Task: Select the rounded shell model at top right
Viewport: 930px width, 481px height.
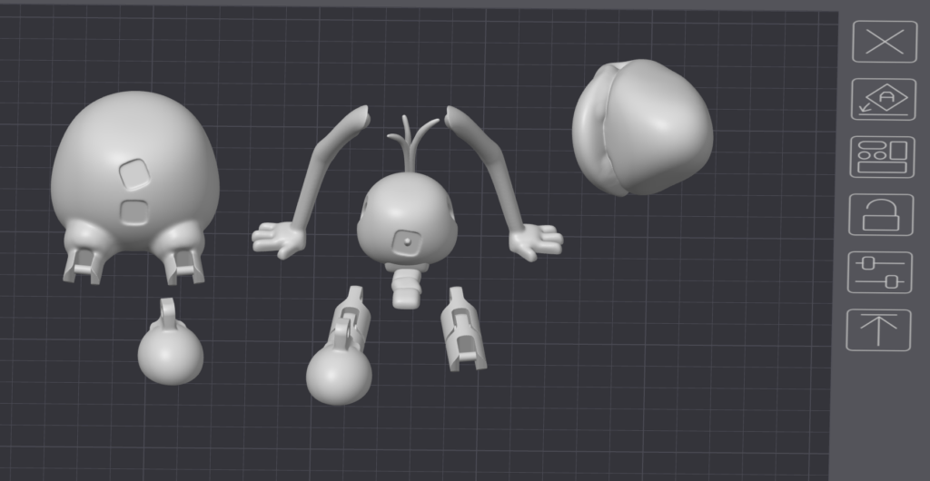Action: click(642, 127)
